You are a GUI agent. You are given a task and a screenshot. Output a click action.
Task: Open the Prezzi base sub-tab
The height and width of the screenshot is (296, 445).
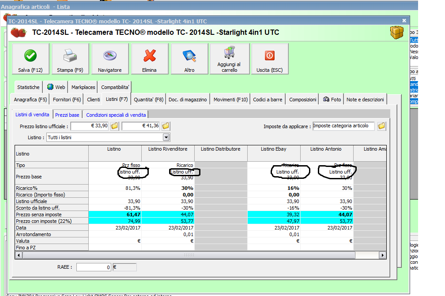(x=67, y=115)
